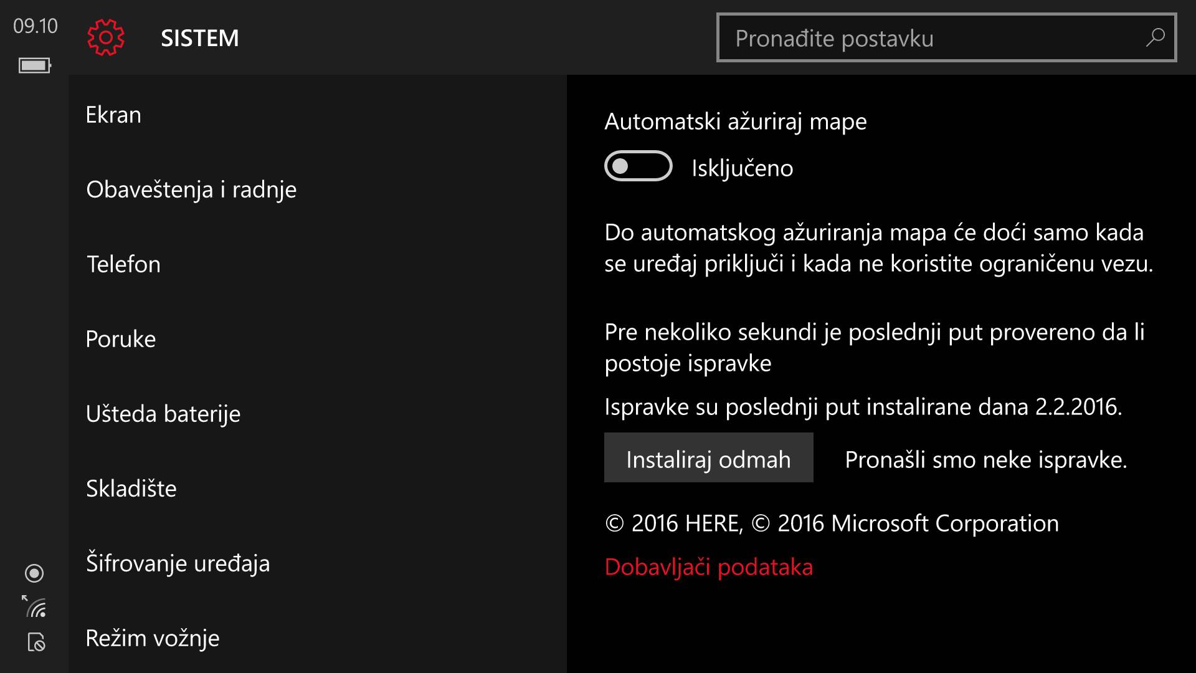Image resolution: width=1196 pixels, height=673 pixels.
Task: Toggle Automatski ažuriraj mape switch
Action: click(x=638, y=166)
